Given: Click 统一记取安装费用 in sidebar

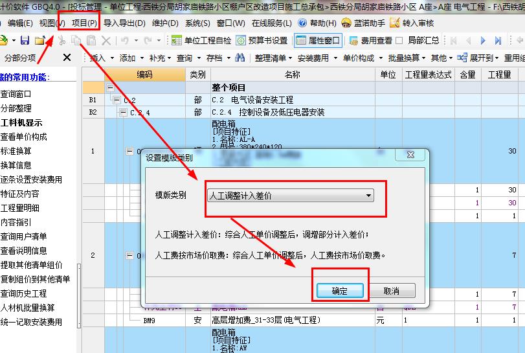Looking at the screenshot, I should [31, 322].
